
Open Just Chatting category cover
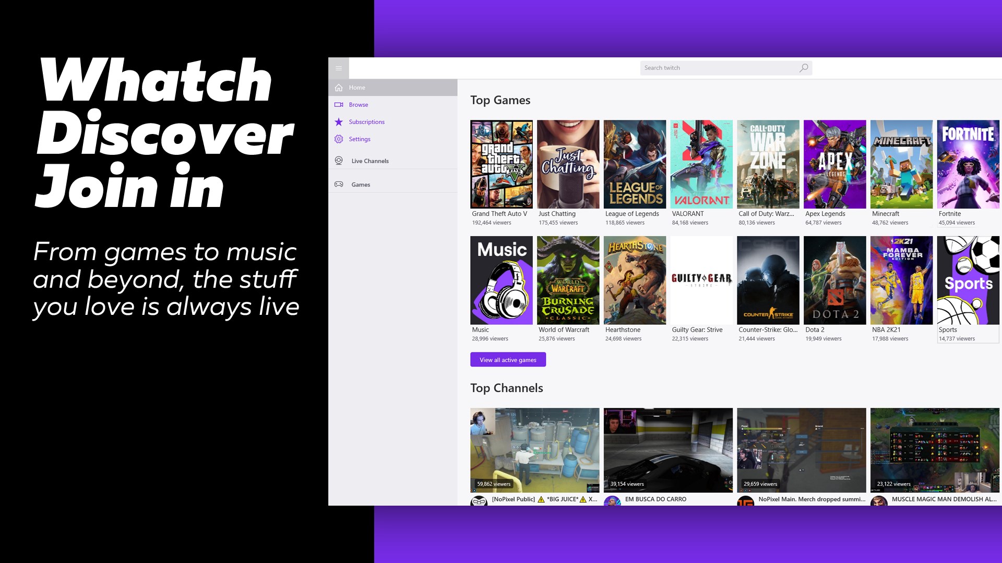(568, 164)
